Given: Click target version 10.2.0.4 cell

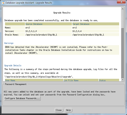Looking at the screenshot, I should point(96,31).
